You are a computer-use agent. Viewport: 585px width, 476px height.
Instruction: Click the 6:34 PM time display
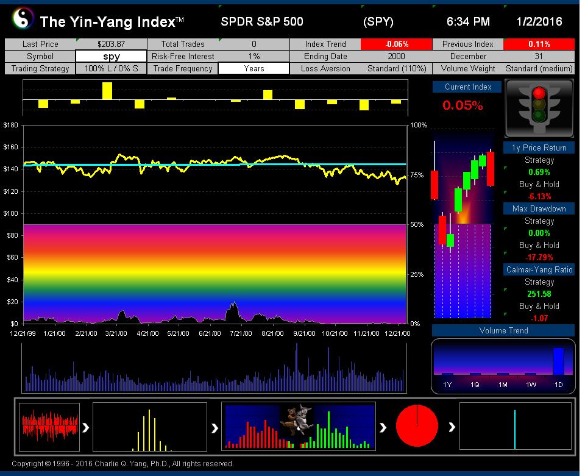(x=468, y=22)
